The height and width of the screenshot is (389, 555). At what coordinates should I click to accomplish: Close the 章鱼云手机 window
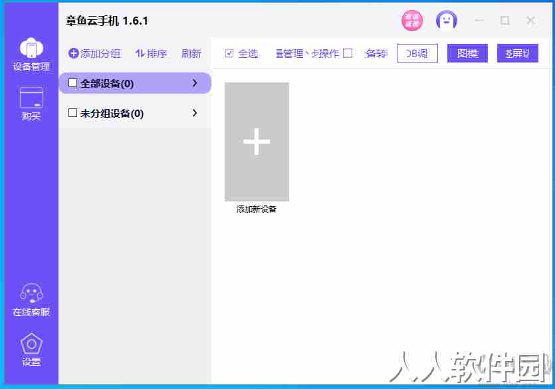click(530, 20)
